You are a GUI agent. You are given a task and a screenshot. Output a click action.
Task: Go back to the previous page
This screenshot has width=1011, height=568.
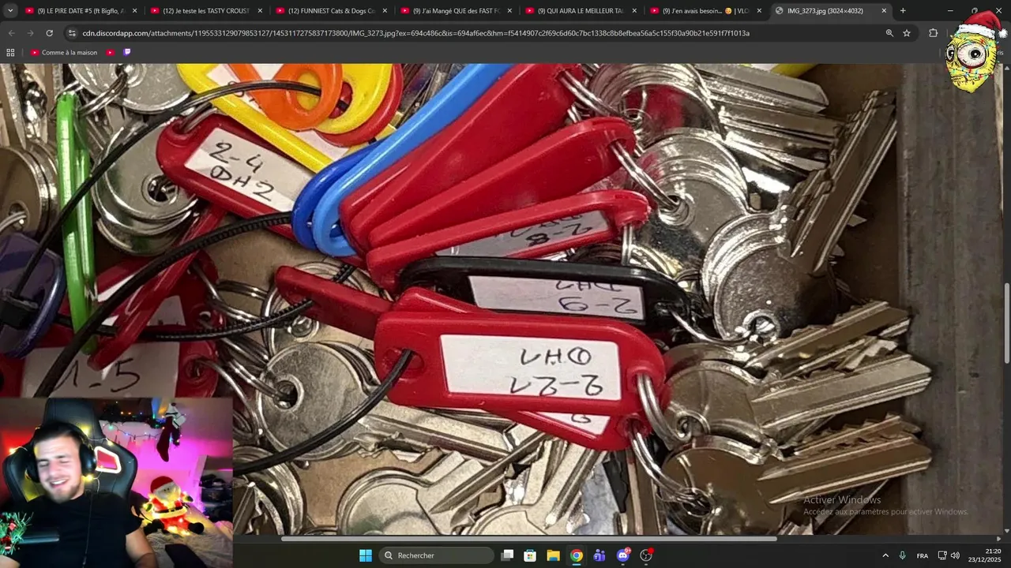11,33
